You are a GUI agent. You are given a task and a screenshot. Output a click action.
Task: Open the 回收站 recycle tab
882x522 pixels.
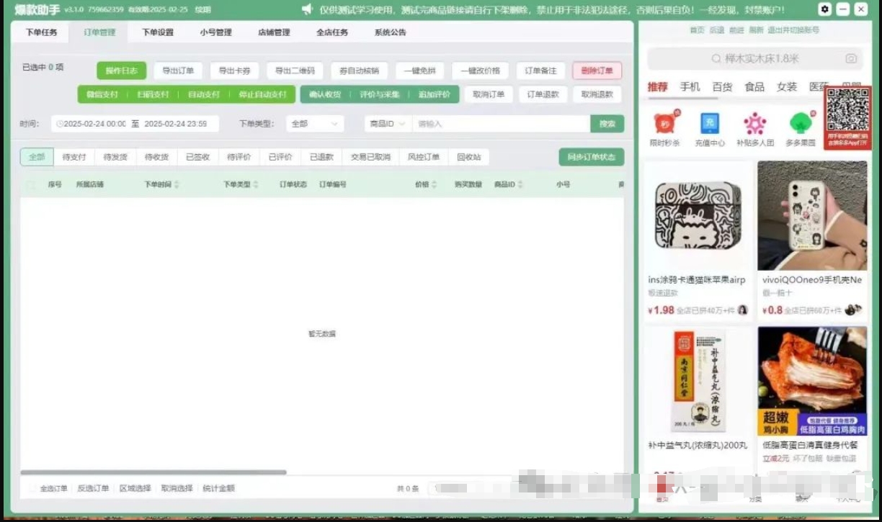pyautogui.click(x=468, y=157)
